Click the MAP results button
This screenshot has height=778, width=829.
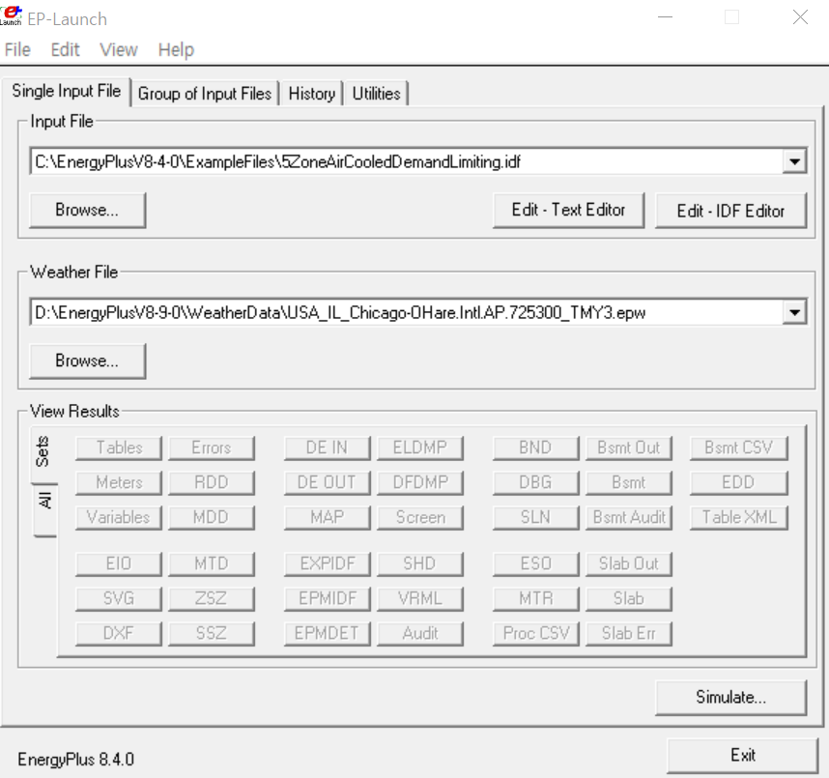327,517
